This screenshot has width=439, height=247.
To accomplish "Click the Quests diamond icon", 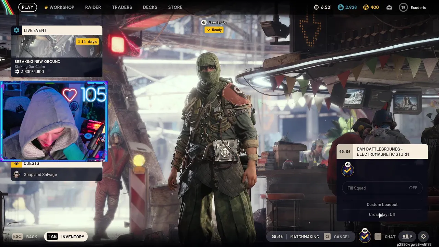I will point(16,163).
